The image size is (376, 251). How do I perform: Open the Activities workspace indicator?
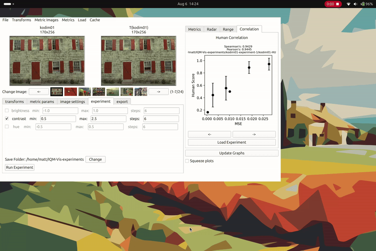(x=9, y=4)
